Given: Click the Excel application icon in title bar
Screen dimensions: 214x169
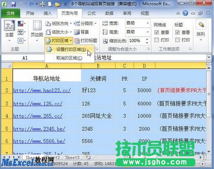Looking at the screenshot, I should pos(4,4).
